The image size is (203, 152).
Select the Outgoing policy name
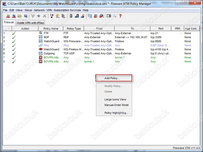tap(49, 53)
